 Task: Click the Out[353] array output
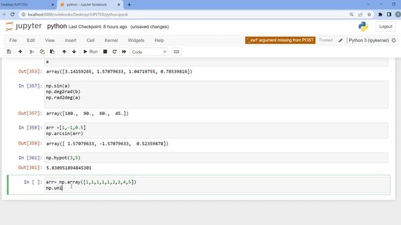point(119,72)
